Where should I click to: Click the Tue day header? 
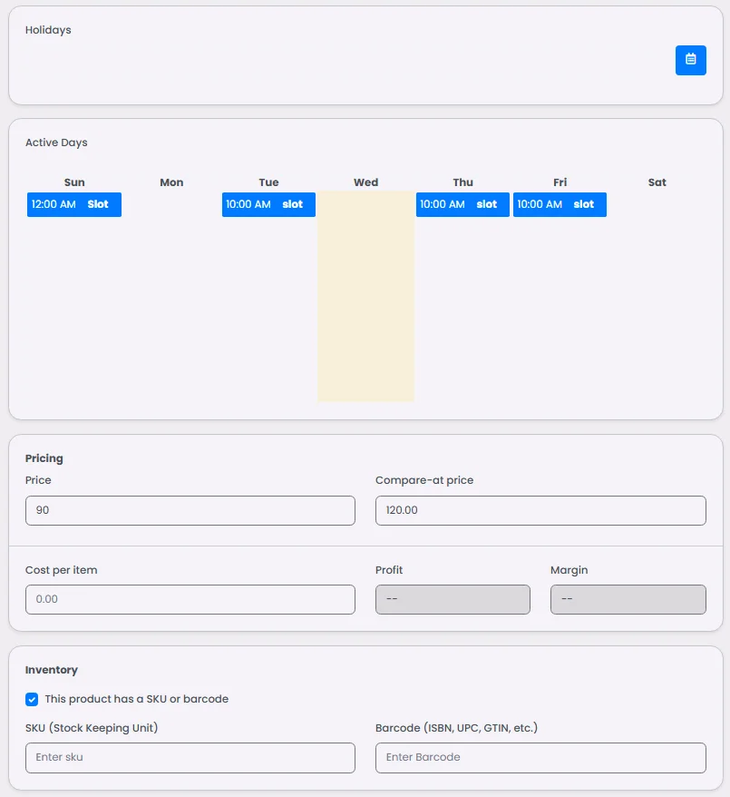click(x=268, y=182)
